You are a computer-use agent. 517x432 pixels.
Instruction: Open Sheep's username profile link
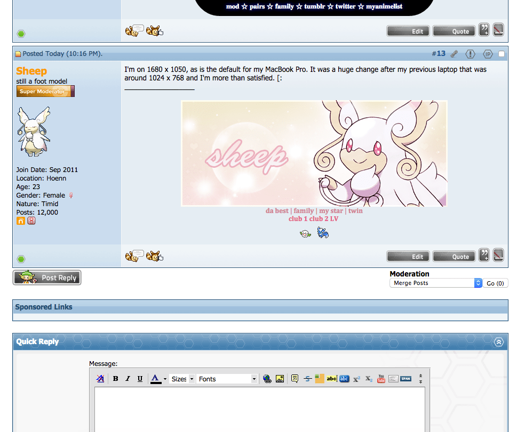tap(31, 71)
